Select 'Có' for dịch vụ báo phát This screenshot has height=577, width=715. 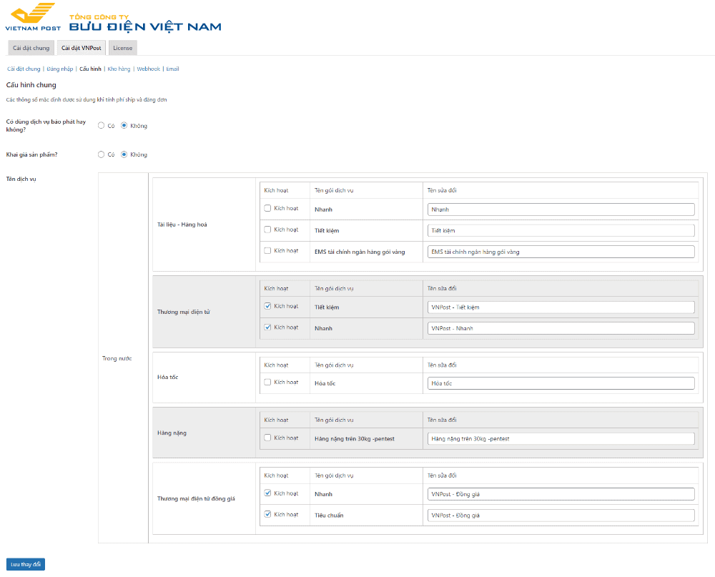[102, 126]
